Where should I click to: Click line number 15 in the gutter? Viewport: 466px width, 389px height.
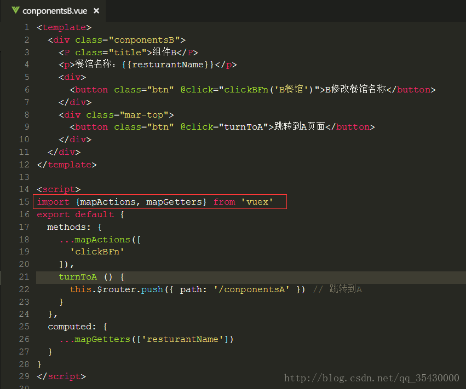pos(24,202)
